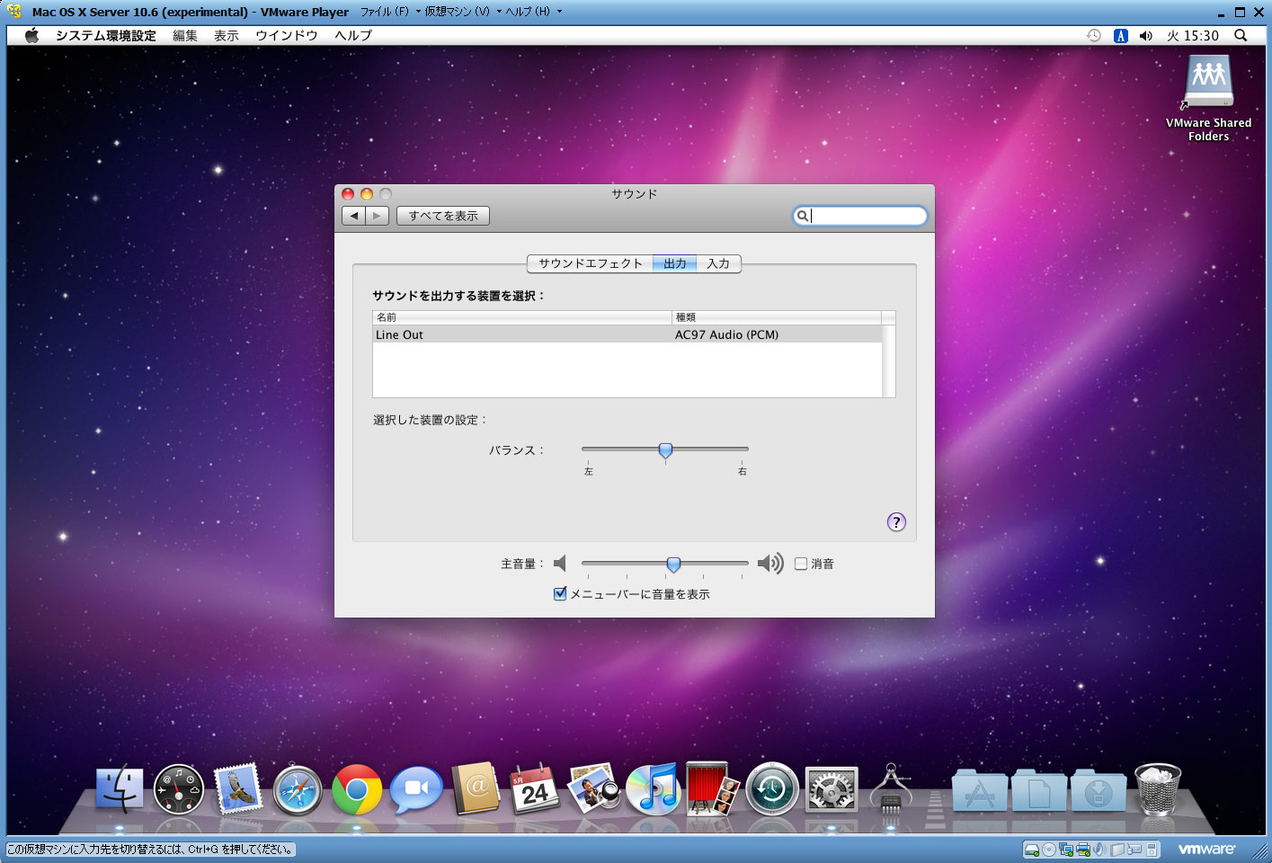This screenshot has height=863, width=1272.
Task: Click the back arrow navigation button
Action: click(354, 216)
